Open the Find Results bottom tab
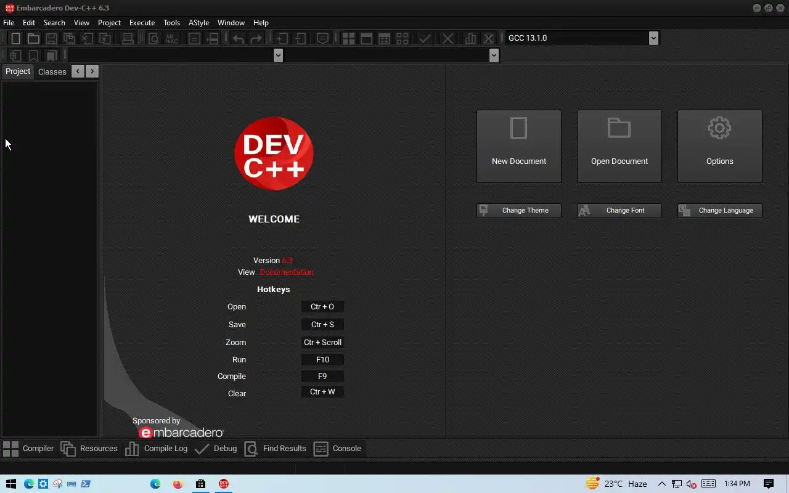The width and height of the screenshot is (789, 493). point(276,449)
